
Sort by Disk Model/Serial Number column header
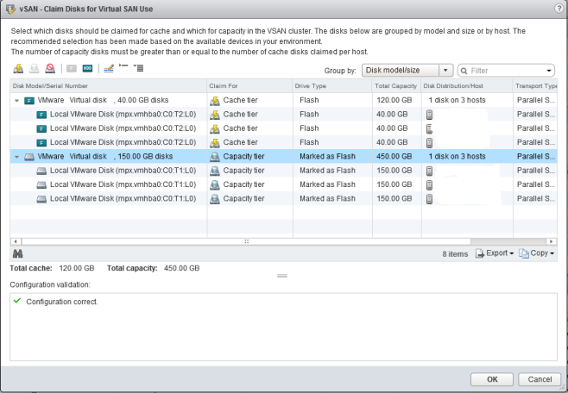point(108,86)
